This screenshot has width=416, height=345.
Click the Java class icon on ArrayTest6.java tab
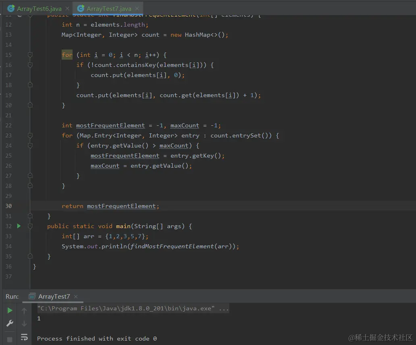(11, 8)
